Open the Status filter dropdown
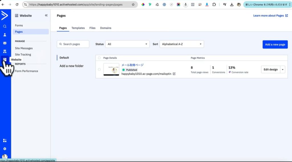 (127, 44)
